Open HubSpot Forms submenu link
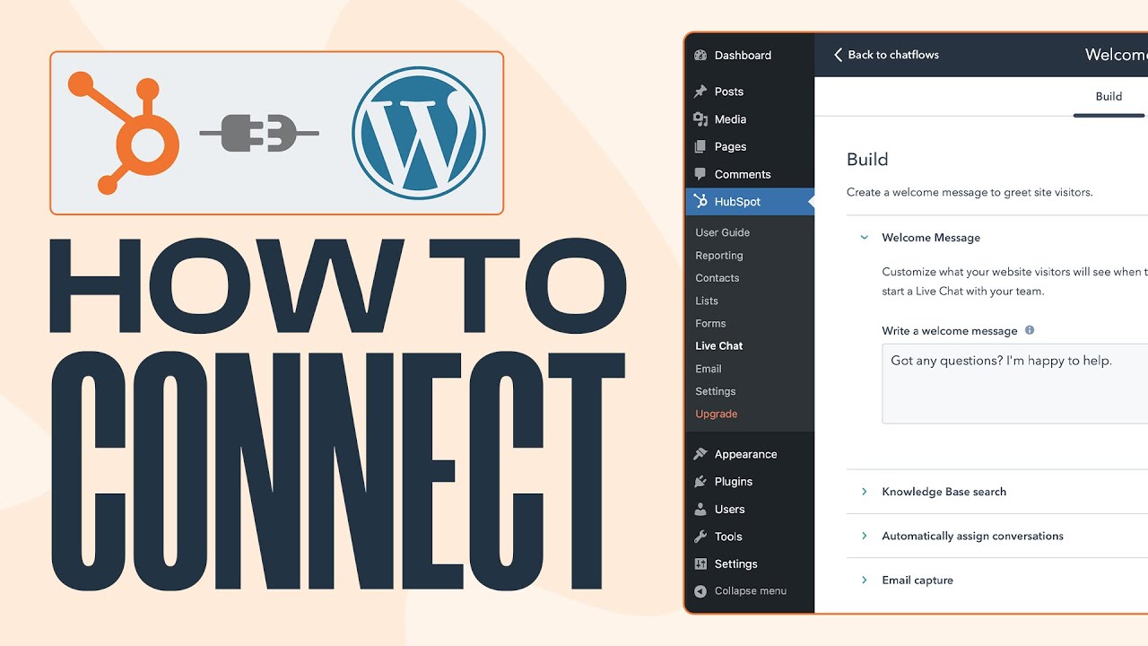 pyautogui.click(x=710, y=323)
